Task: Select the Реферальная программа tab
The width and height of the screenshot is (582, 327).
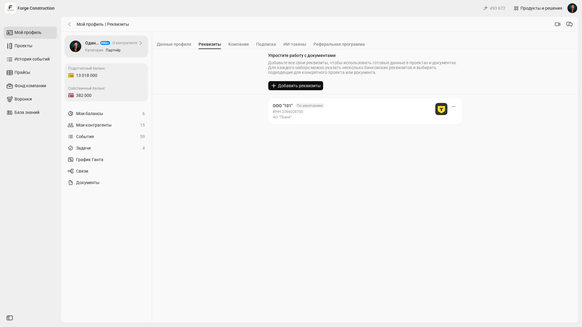Action: (339, 44)
